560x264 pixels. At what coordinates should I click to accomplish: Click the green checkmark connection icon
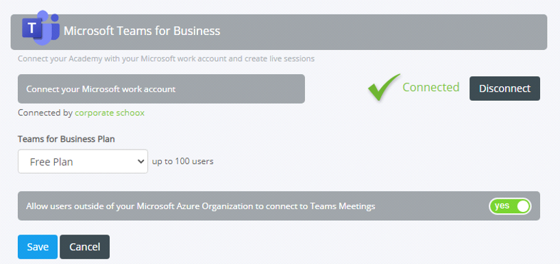coord(385,87)
